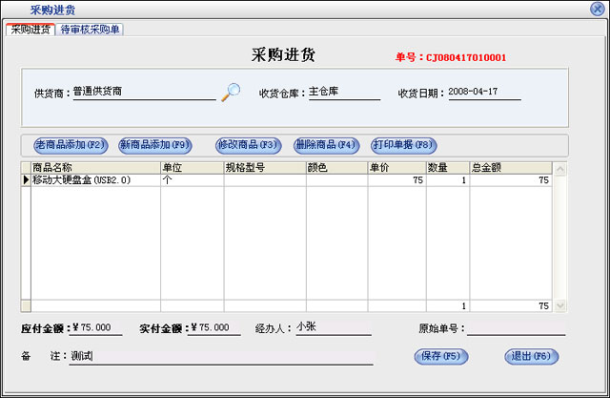Click the 商品名称 column header

[x=93, y=168]
